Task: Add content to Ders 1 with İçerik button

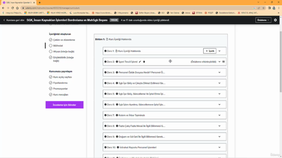Action: coord(210,51)
